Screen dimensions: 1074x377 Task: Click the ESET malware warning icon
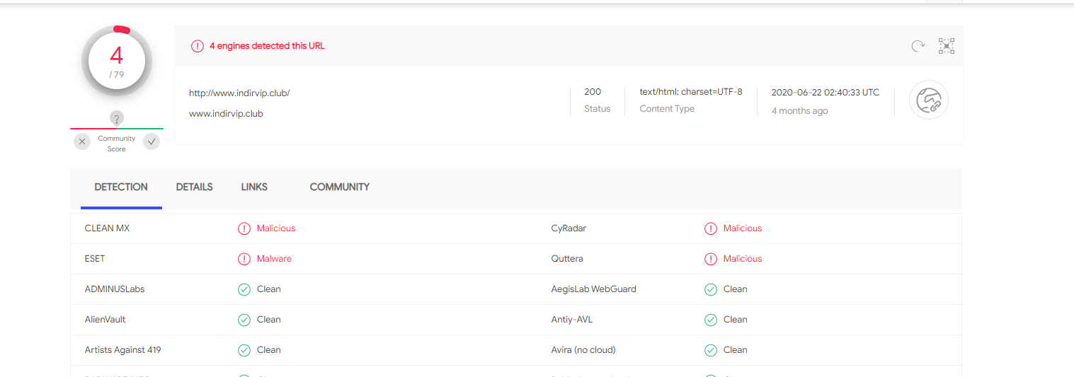point(244,259)
